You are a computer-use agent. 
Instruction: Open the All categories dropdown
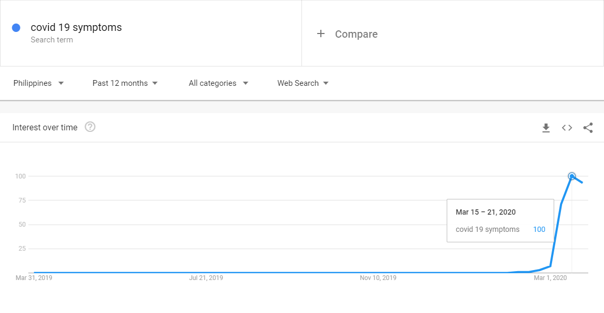(218, 83)
